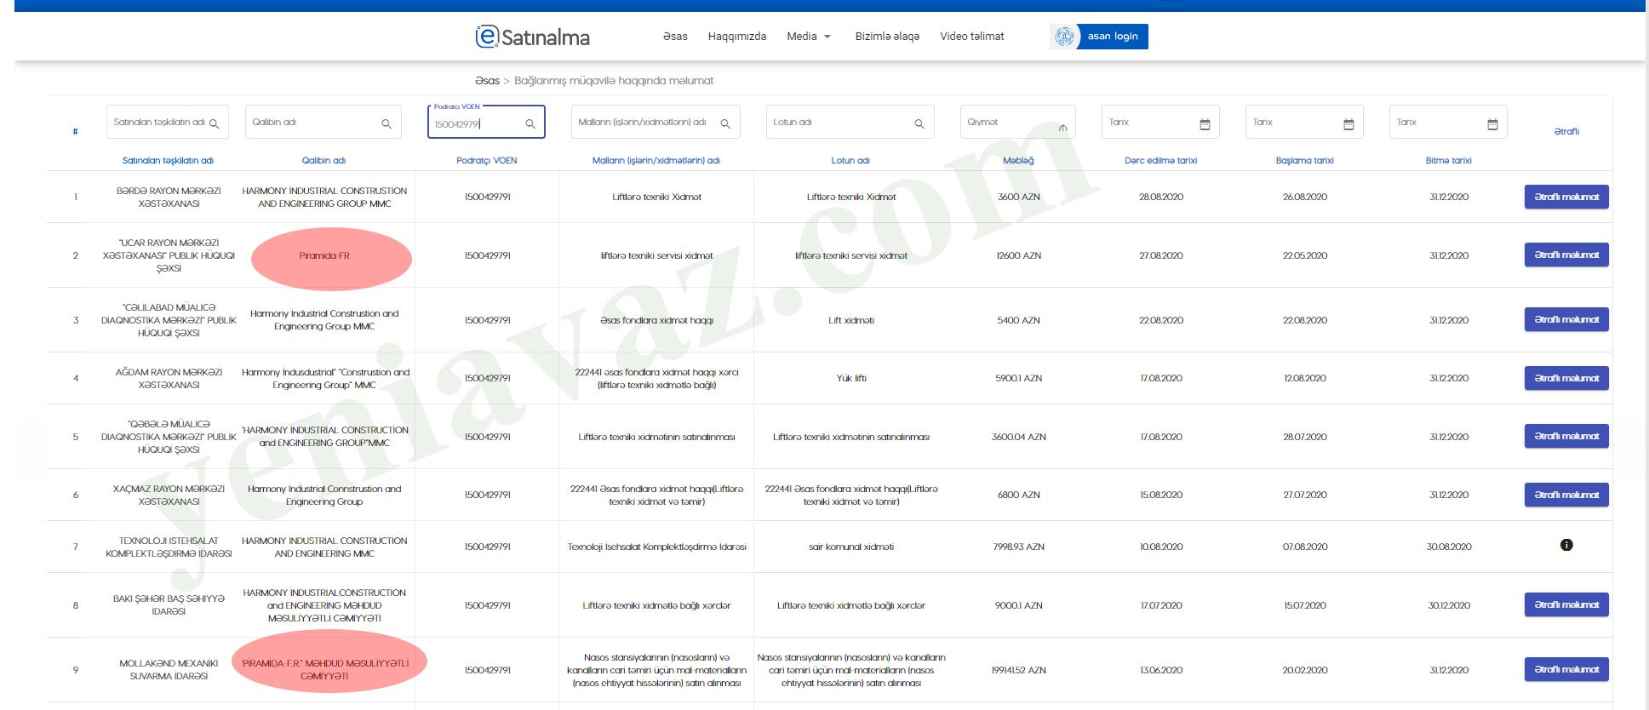Select Yük lifti lot name

[x=851, y=378]
